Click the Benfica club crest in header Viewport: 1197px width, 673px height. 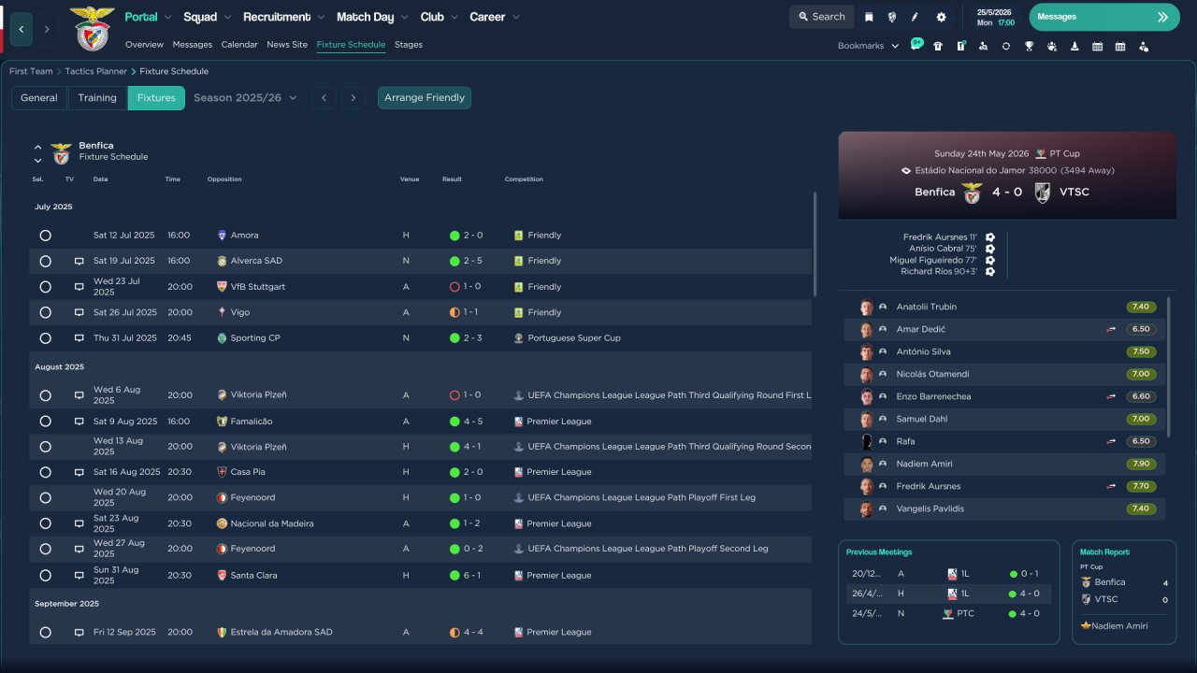(x=92, y=28)
